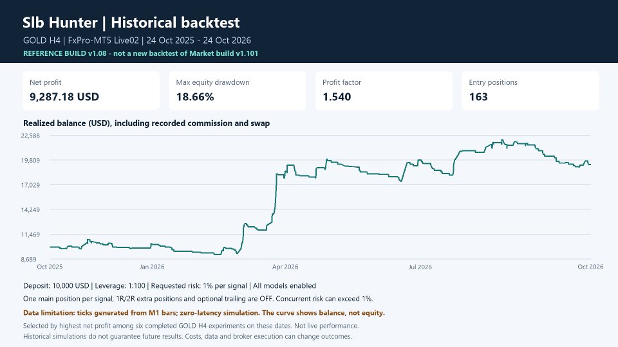Click the 'Net profit' card label
618x347 pixels.
pyautogui.click(x=45, y=82)
